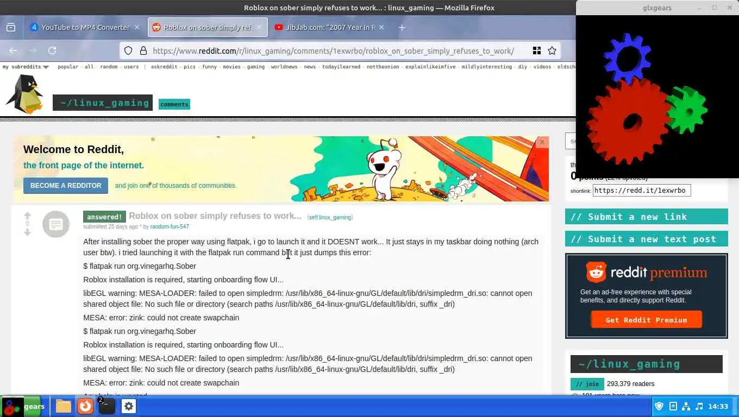Screen dimensions: 739x417
Task: Close the YouTube to MP4 Converter tab
Action: 137,27
